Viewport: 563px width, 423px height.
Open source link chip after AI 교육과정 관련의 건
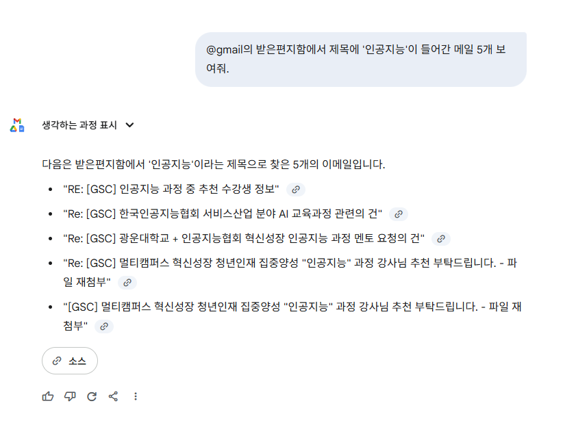point(399,214)
